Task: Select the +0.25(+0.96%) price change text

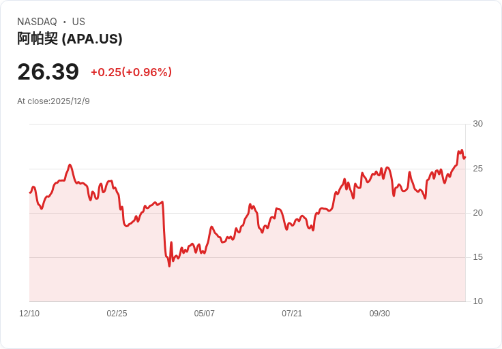Action: tap(131, 72)
